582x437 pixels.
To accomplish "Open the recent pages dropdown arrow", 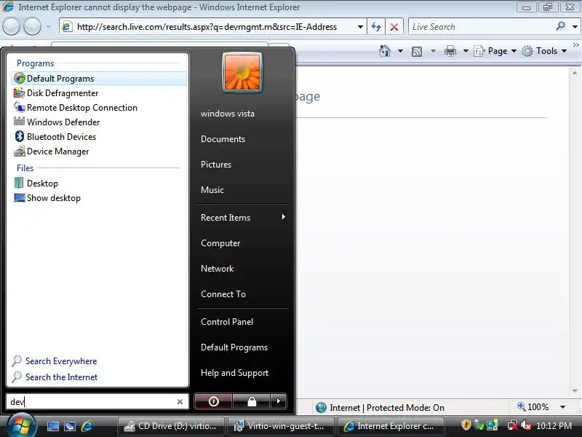I will (48, 27).
